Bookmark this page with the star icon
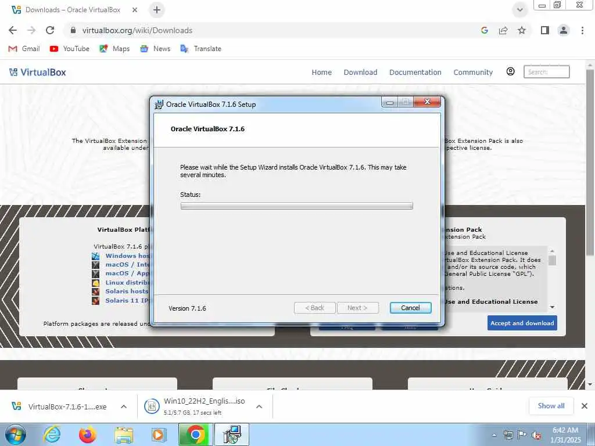This screenshot has height=446, width=595. point(522,30)
